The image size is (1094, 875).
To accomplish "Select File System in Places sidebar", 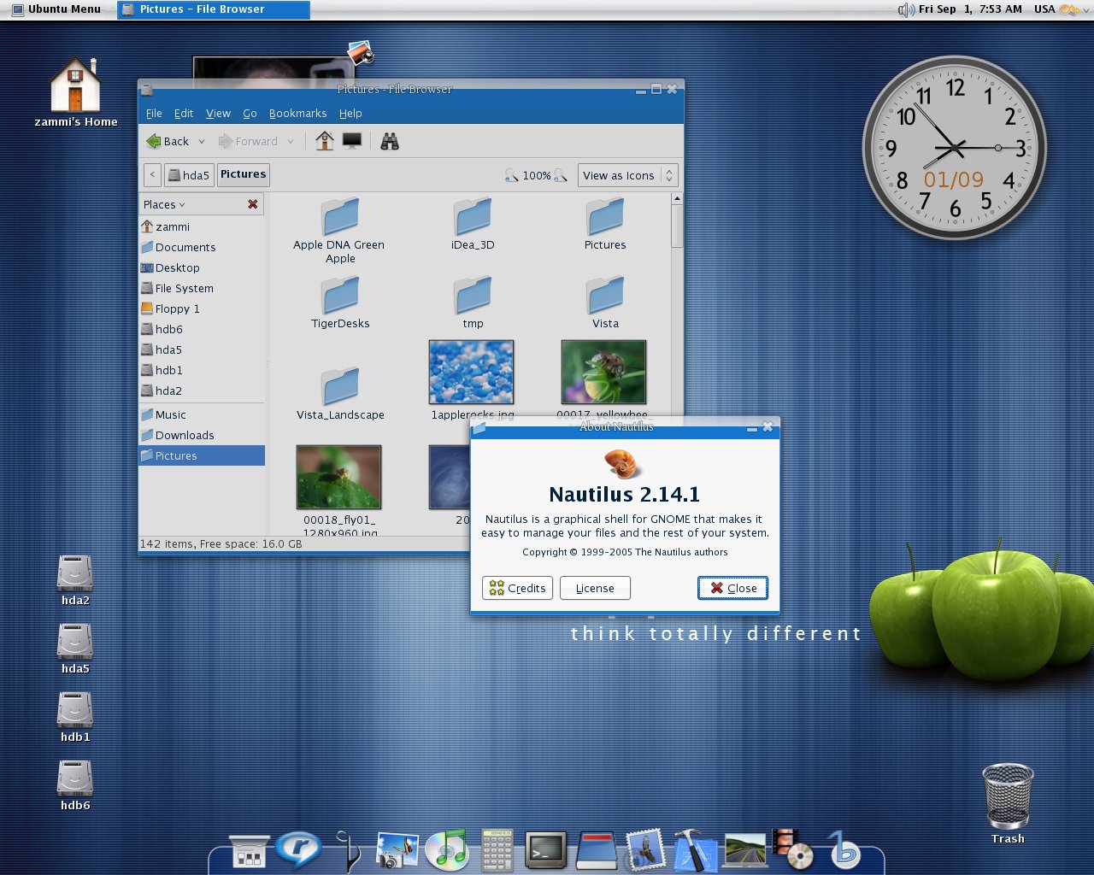I will click(x=202, y=288).
